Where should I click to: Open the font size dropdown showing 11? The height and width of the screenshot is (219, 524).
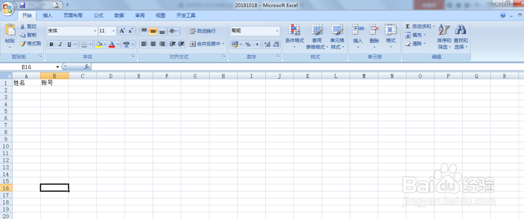click(113, 31)
